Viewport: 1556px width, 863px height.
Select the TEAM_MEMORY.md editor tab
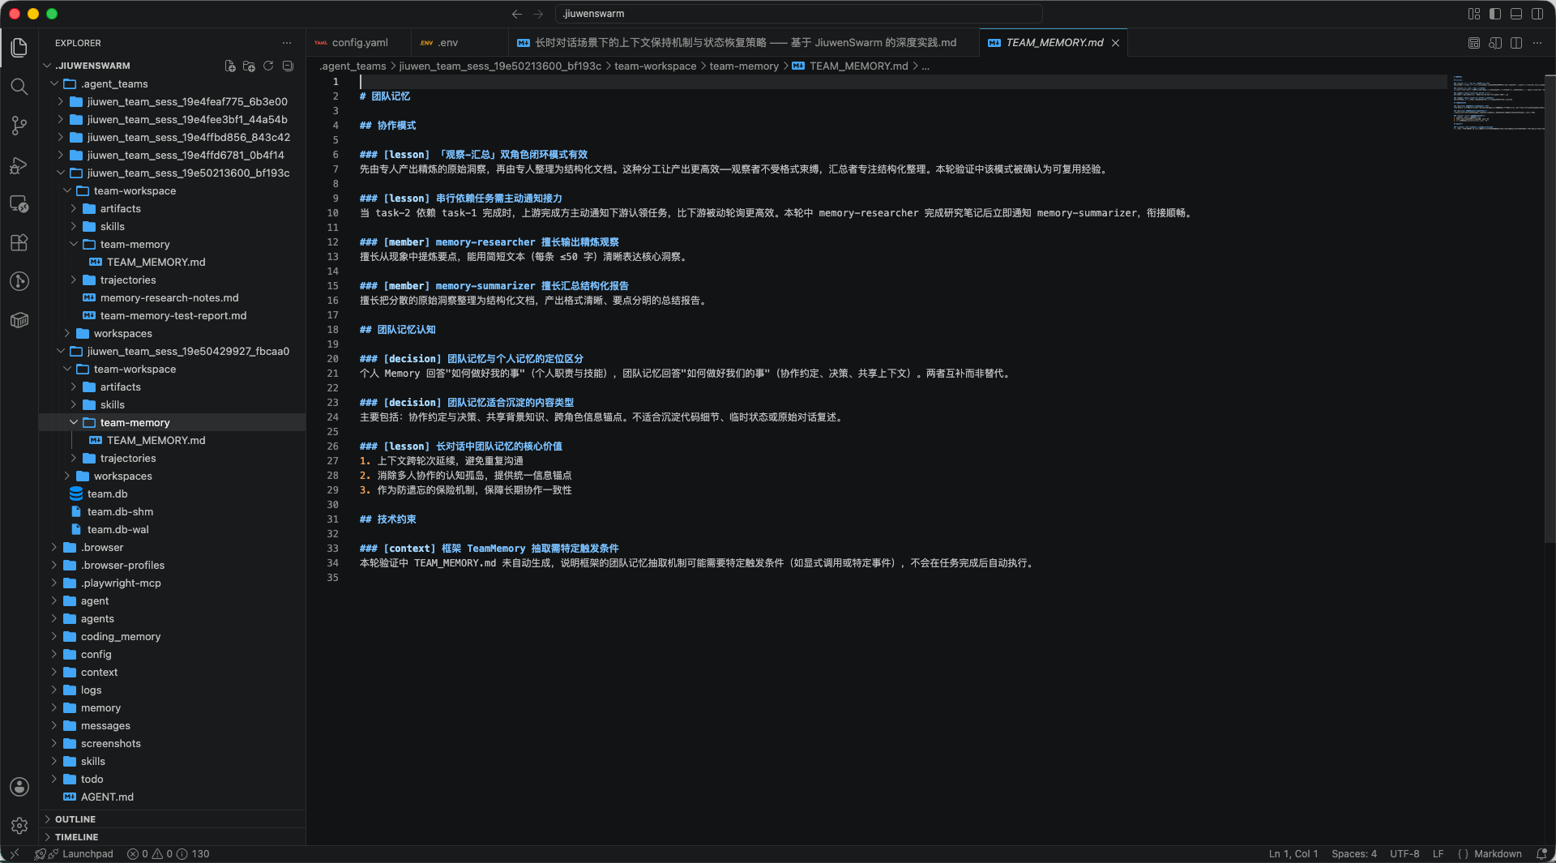pyautogui.click(x=1054, y=43)
